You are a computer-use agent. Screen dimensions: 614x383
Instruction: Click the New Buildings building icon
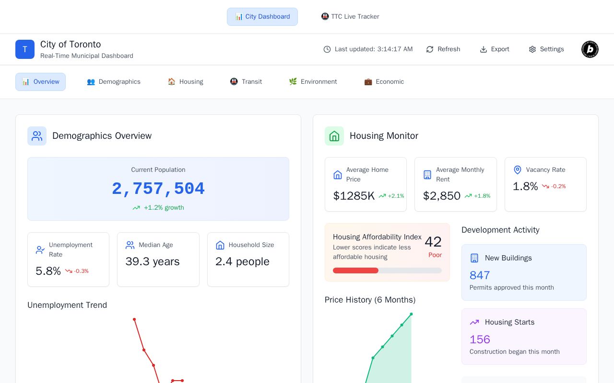click(474, 258)
